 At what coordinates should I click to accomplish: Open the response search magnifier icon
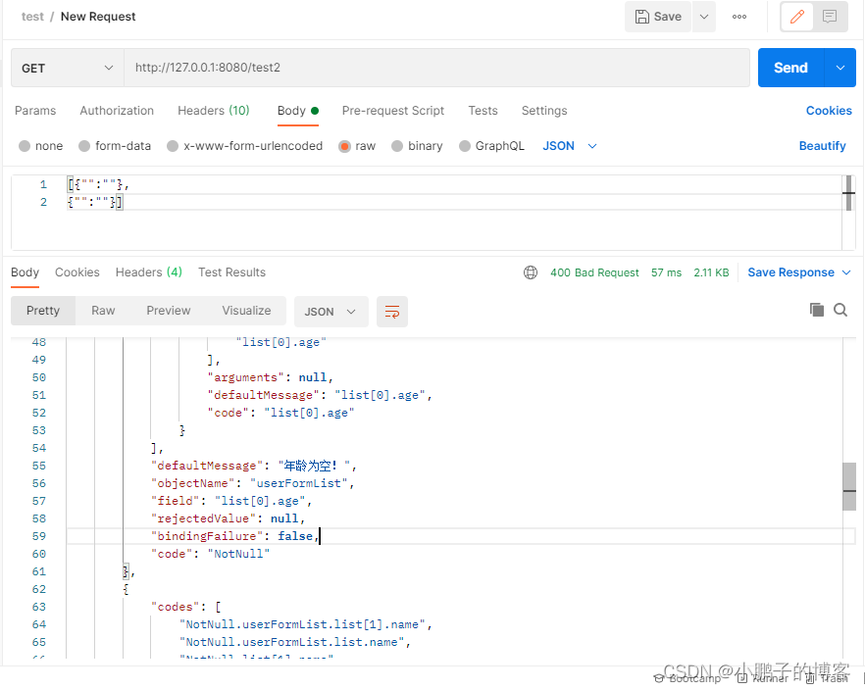point(840,310)
